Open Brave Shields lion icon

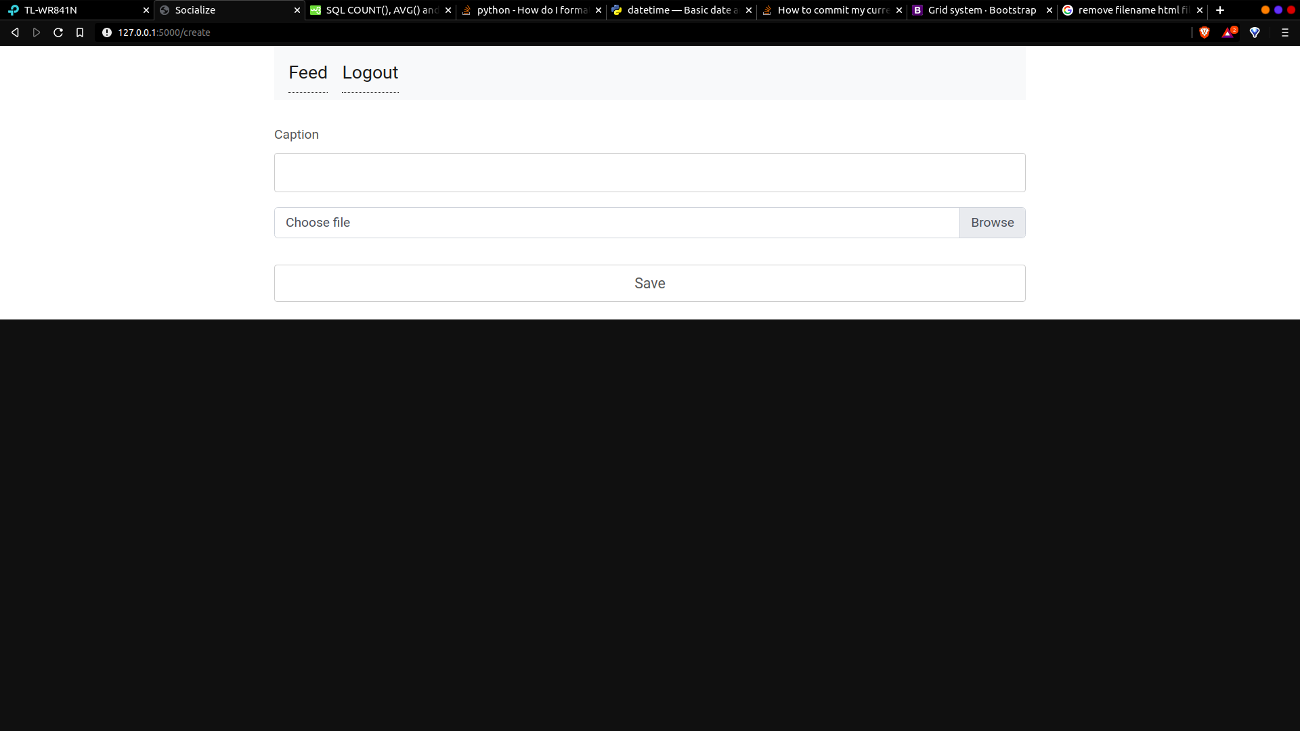[x=1205, y=32]
